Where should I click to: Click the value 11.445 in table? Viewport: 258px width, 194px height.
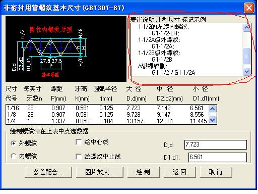click(199, 121)
